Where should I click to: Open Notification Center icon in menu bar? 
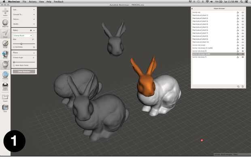tap(247, 2)
